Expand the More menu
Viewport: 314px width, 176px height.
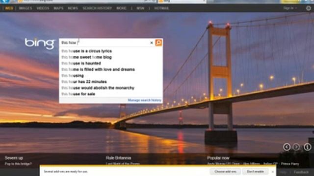pyautogui.click(x=121, y=8)
